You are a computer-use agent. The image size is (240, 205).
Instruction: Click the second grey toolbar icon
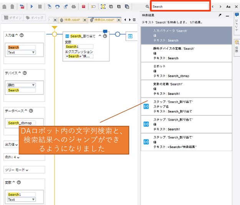pos(12,7)
